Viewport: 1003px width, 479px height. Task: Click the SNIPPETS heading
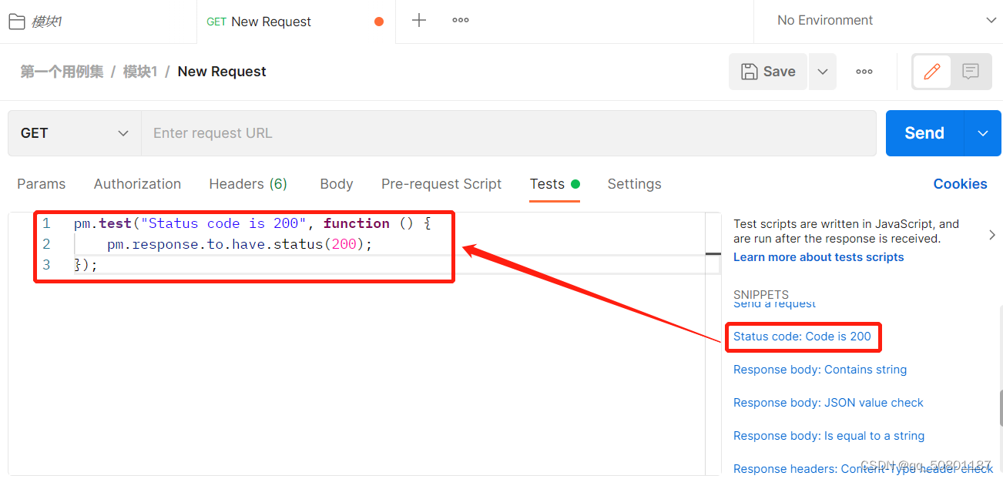[761, 295]
